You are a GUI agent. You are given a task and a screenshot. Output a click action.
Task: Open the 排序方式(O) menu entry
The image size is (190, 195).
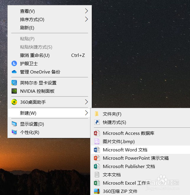point(50,19)
